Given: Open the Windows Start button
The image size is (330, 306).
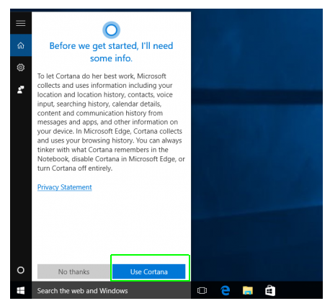Looking at the screenshot, I should (x=21, y=291).
